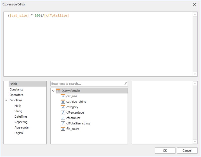Choose the Aggregate functions group

click(21, 127)
